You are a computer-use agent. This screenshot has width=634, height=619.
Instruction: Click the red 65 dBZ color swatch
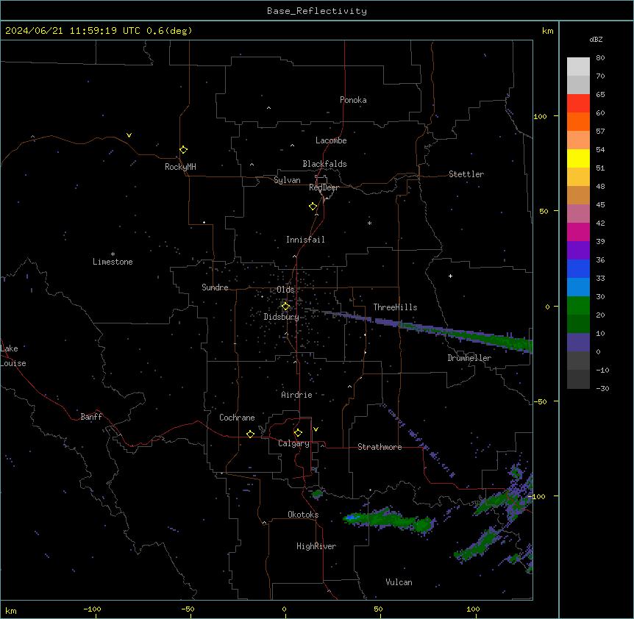click(x=578, y=104)
